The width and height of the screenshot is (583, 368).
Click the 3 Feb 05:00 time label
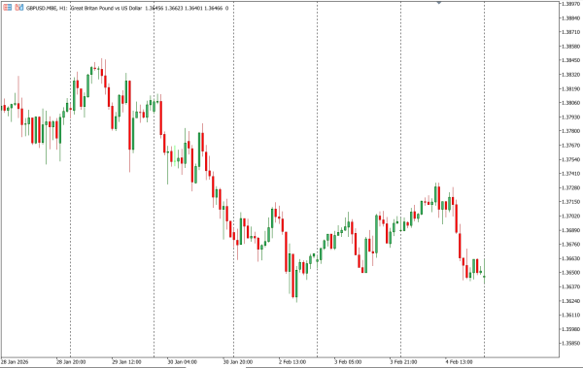point(348,361)
